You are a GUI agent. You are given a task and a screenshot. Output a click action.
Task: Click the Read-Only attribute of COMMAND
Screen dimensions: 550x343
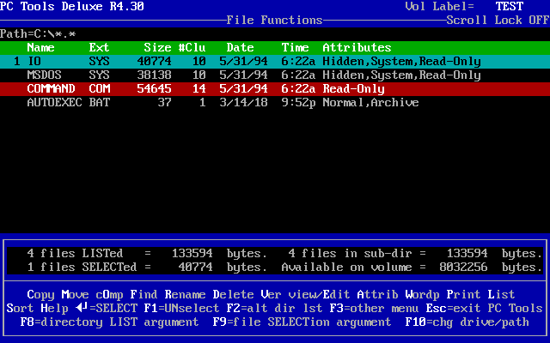353,88
